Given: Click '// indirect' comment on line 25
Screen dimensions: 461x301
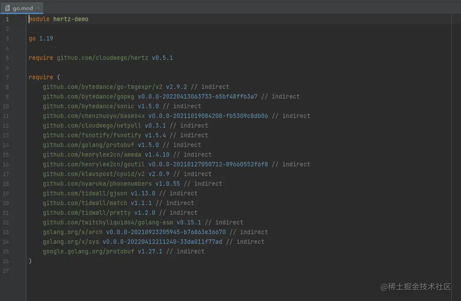Looking at the screenshot, I should 185,252.
